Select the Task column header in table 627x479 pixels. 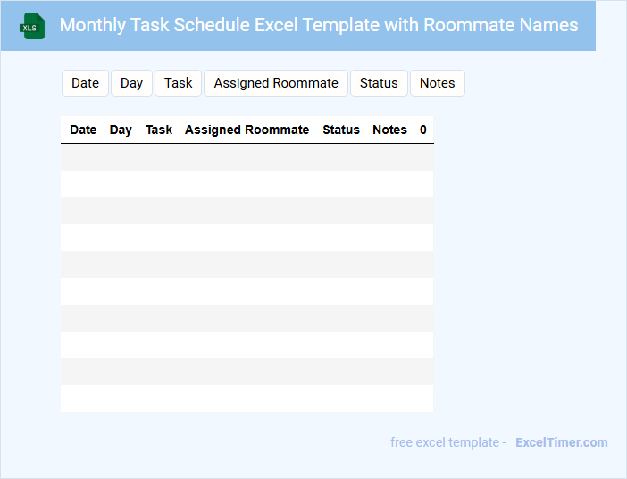159,130
